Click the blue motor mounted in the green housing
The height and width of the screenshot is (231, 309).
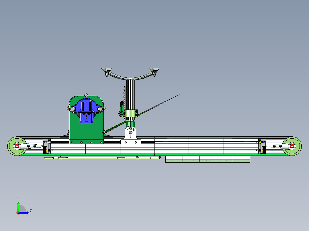pyautogui.click(x=86, y=111)
